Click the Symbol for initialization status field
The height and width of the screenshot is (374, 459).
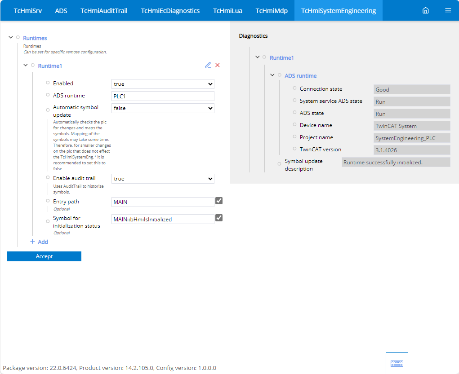(x=163, y=219)
